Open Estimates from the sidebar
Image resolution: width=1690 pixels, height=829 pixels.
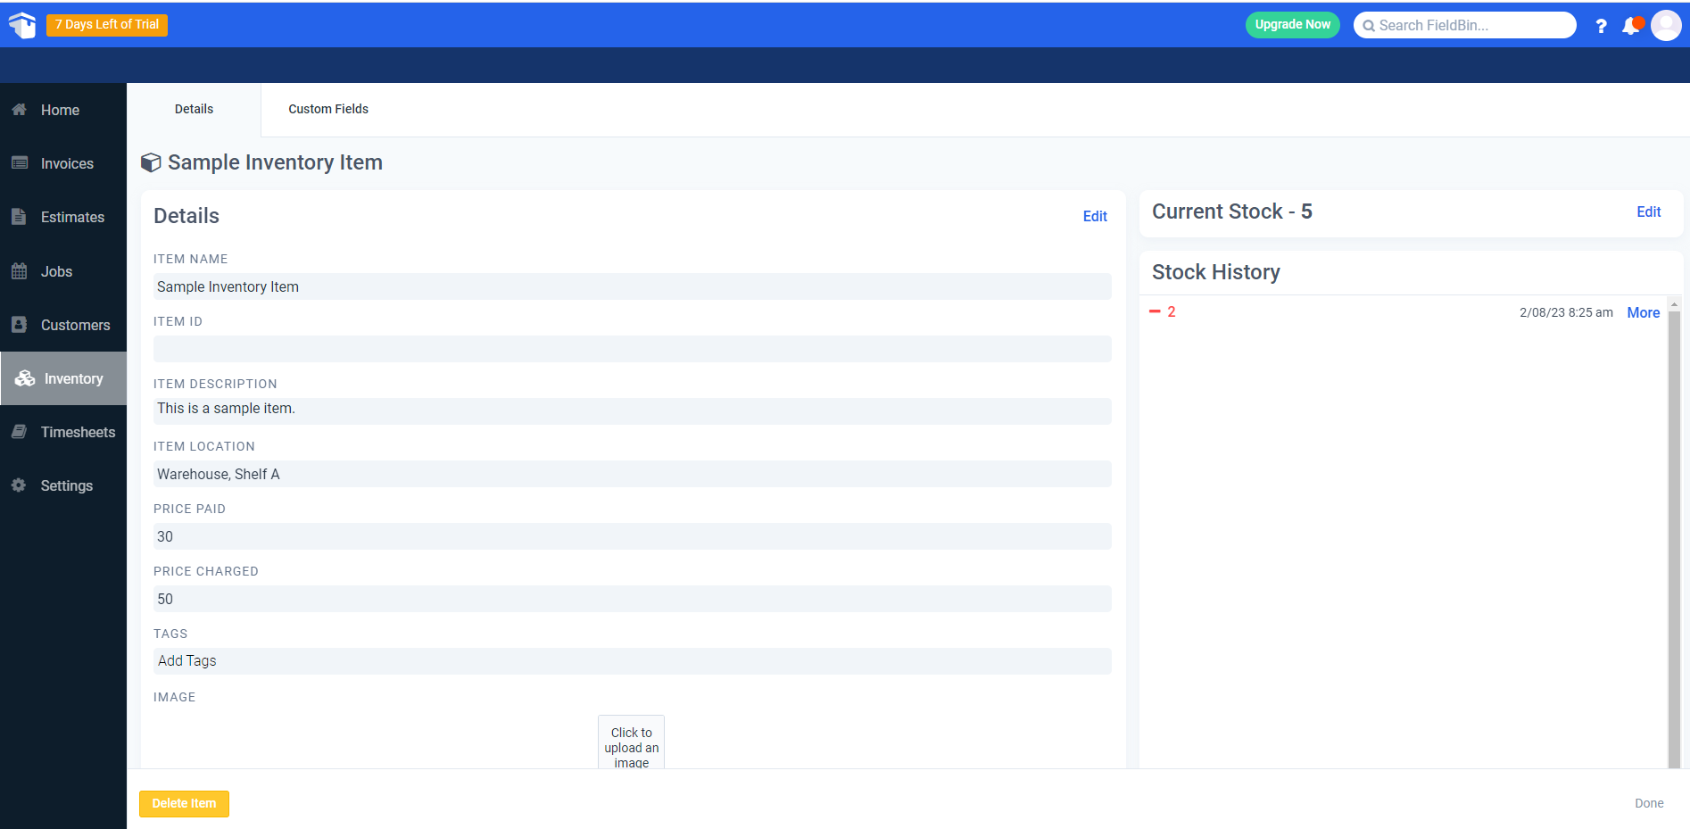(x=63, y=217)
